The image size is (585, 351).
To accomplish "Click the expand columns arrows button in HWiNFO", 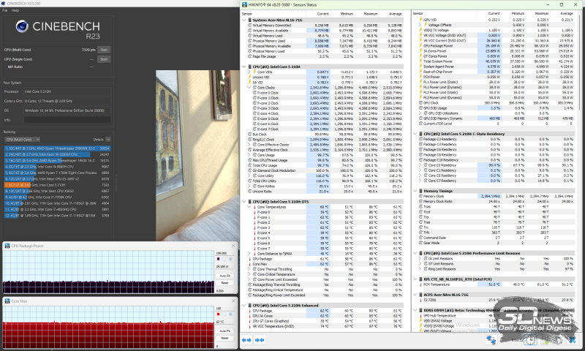I will (x=246, y=340).
